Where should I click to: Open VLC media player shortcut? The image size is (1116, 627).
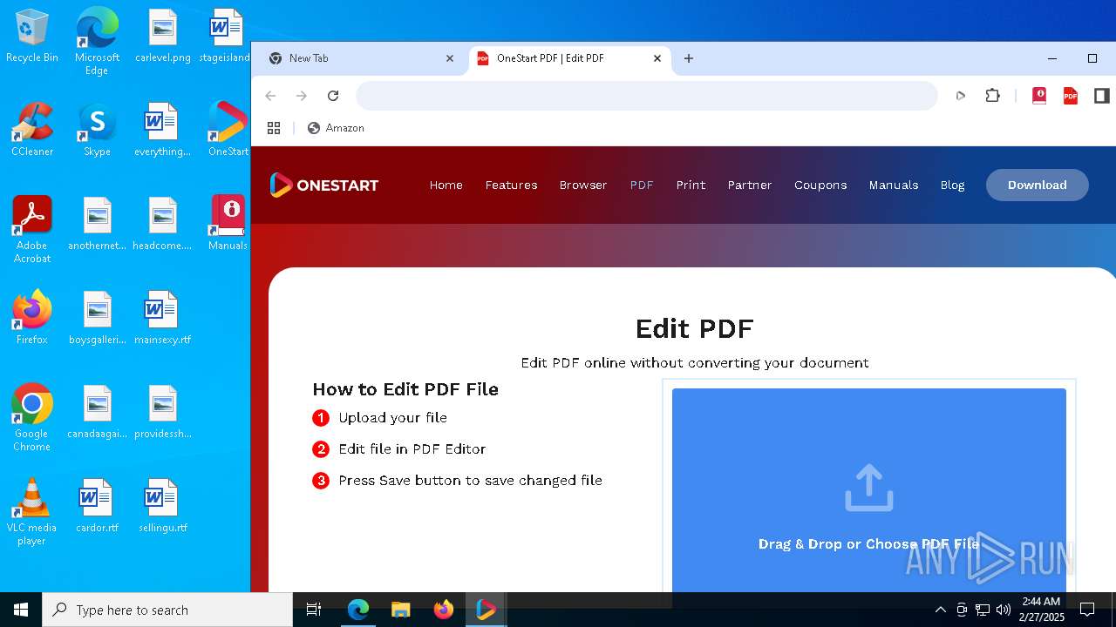coord(32,511)
